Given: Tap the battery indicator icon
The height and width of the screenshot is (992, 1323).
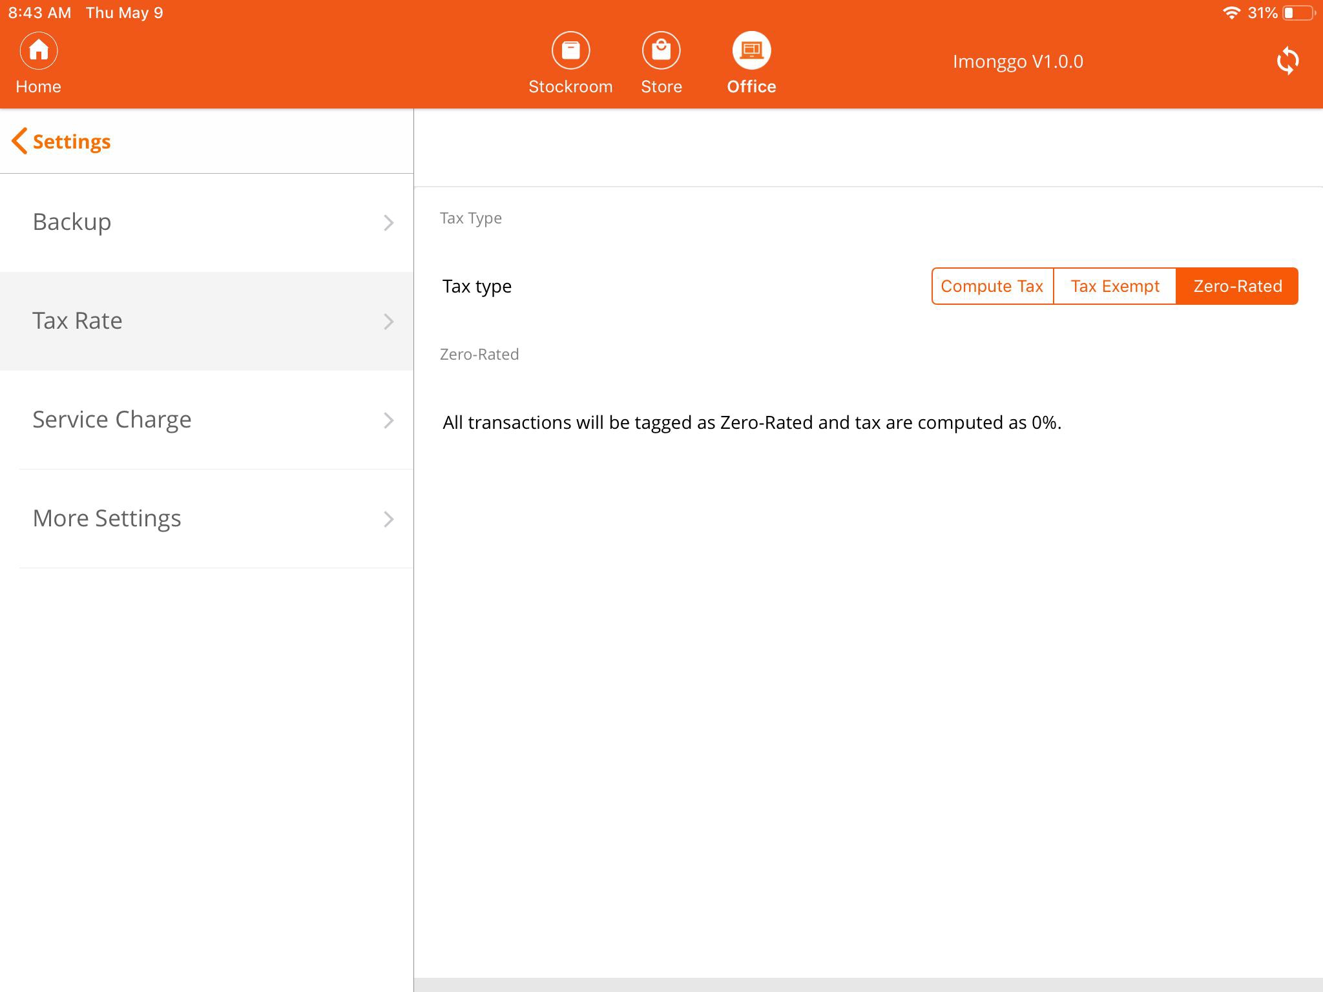Looking at the screenshot, I should 1298,13.
